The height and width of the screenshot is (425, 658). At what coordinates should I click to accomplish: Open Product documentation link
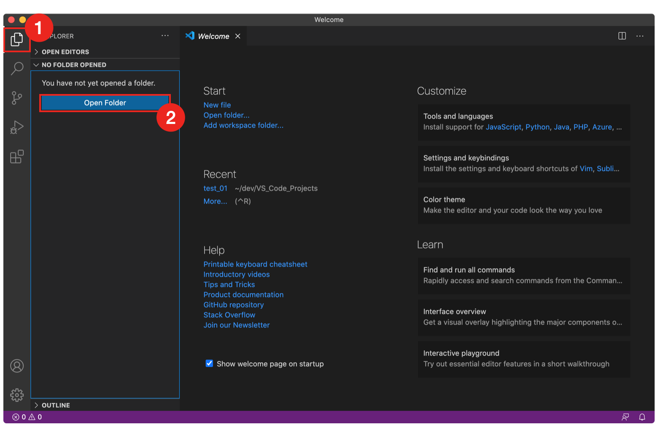point(243,295)
